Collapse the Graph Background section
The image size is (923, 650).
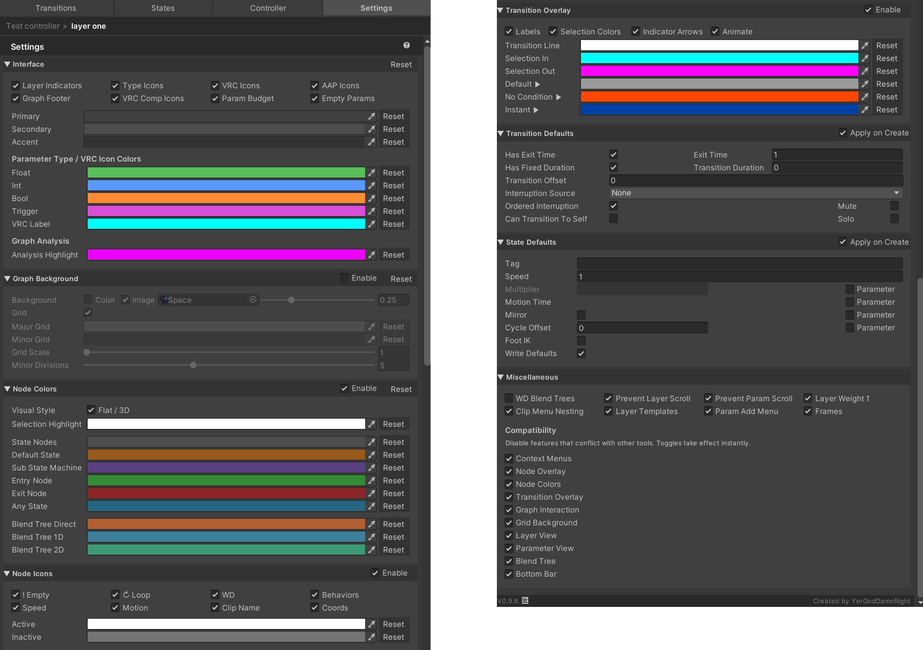pos(7,279)
